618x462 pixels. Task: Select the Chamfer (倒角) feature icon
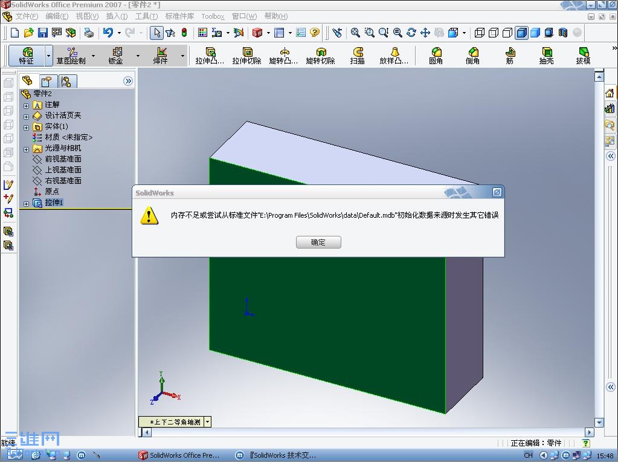pos(472,56)
